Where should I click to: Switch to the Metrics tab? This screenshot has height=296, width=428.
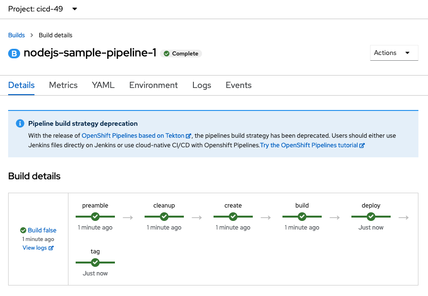(63, 85)
